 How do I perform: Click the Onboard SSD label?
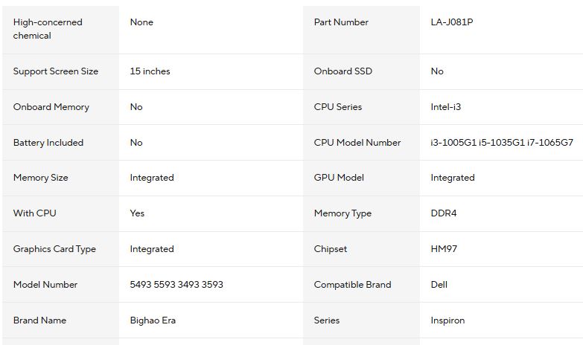coord(343,71)
